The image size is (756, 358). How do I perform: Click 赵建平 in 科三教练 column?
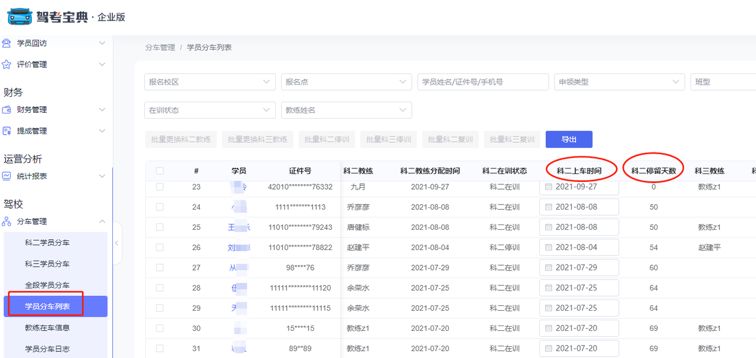[709, 248]
